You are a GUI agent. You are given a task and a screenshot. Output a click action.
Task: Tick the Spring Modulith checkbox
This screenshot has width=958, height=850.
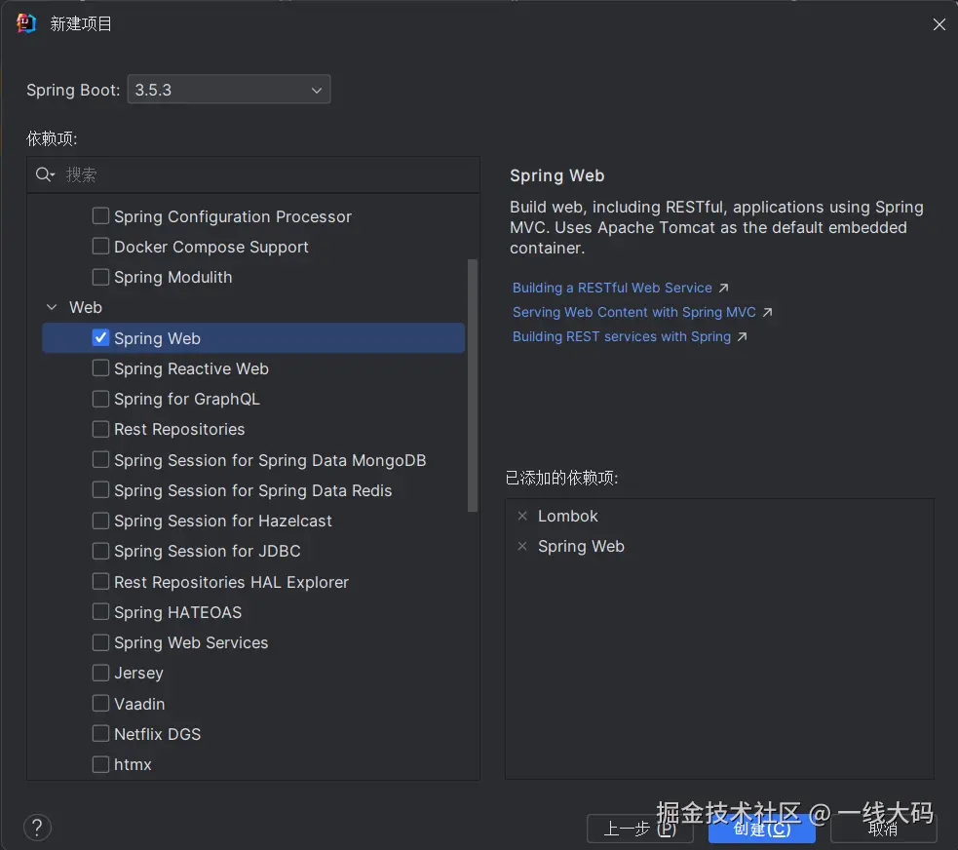coord(100,277)
